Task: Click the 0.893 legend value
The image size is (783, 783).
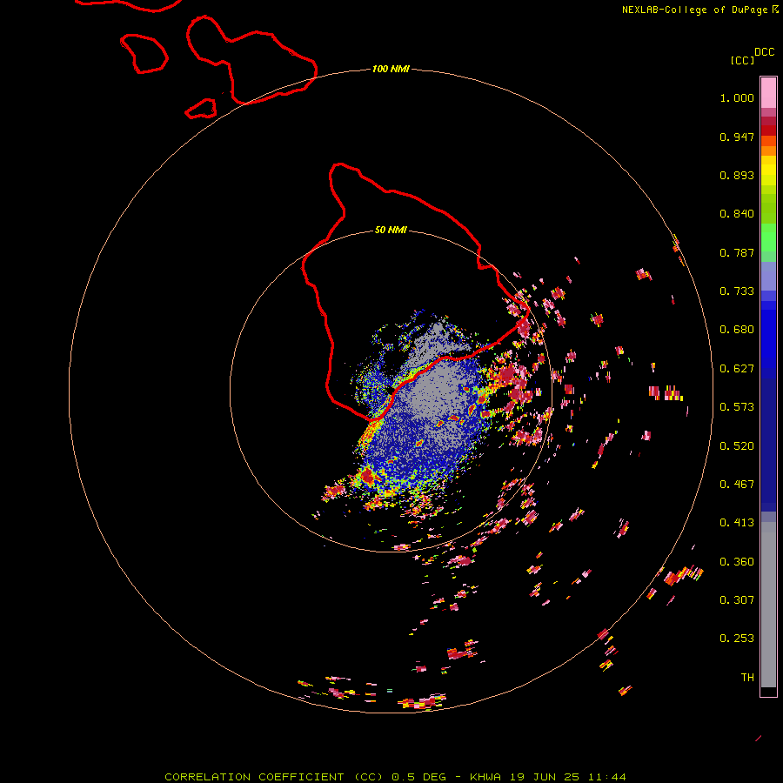Action: (x=737, y=175)
